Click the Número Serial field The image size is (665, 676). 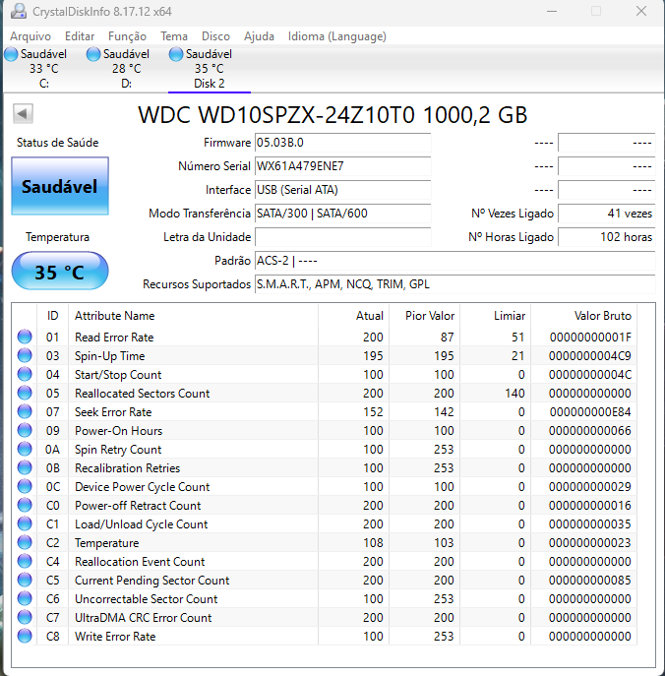(342, 166)
